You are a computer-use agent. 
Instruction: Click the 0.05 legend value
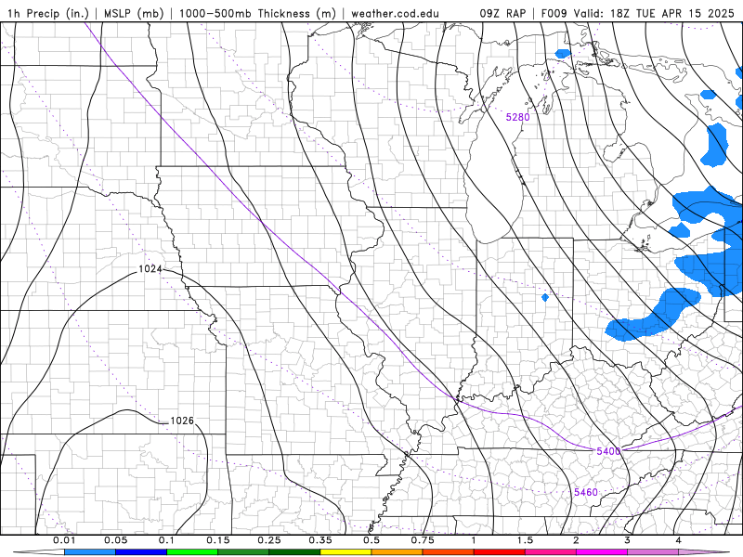pos(115,540)
